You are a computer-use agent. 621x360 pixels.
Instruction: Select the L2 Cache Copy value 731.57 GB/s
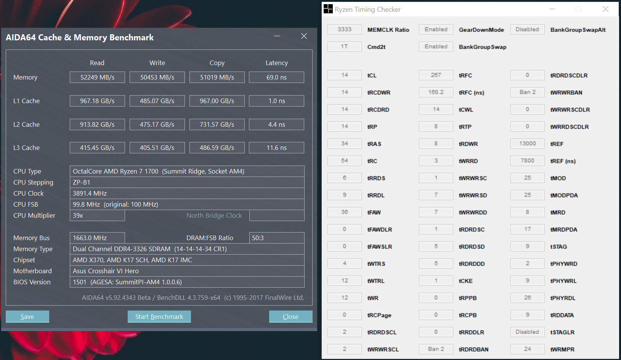pyautogui.click(x=217, y=124)
